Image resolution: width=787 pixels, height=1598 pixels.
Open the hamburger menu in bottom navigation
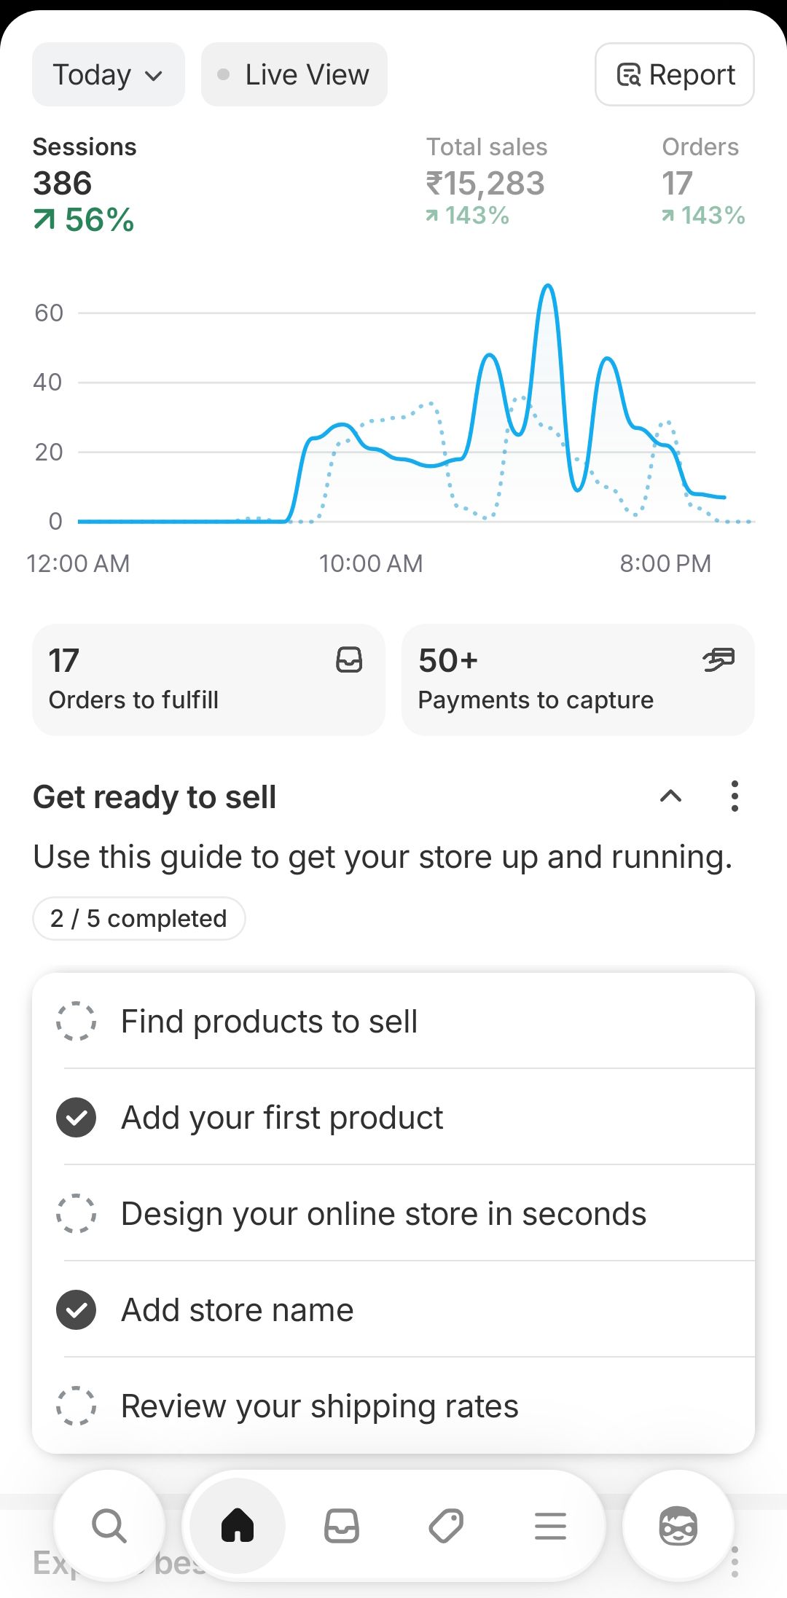550,1525
